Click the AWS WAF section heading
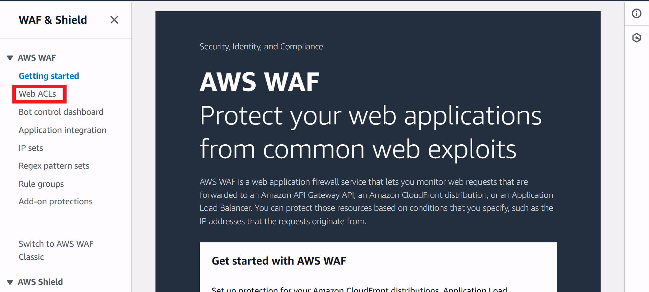Viewport: 649px width, 292px height. coord(37,58)
